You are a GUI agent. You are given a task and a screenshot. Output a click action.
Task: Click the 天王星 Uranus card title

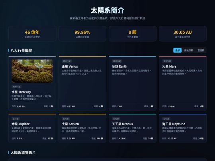pyautogui.click(x=123, y=124)
